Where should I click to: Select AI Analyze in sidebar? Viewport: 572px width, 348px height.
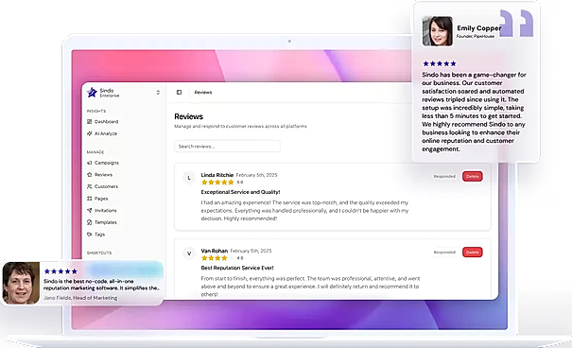click(x=102, y=133)
